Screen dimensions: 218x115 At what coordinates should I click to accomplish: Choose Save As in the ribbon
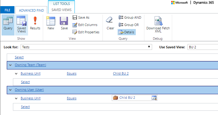tap(81, 17)
